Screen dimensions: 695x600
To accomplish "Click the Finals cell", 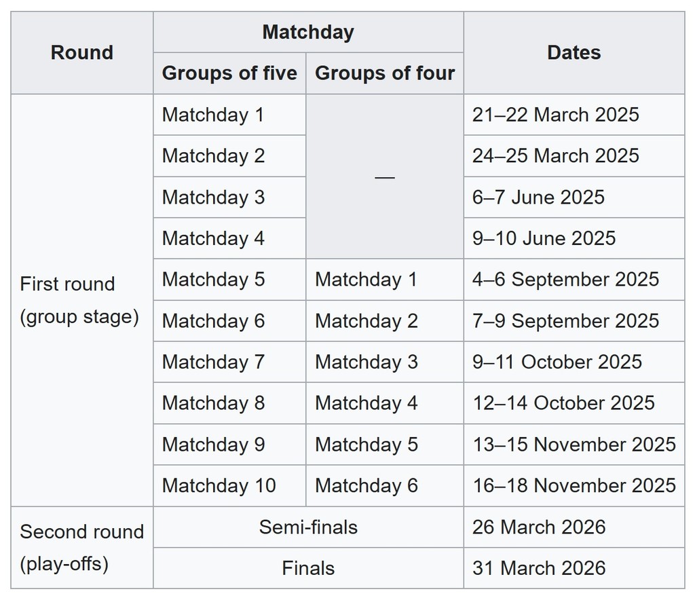I will (x=308, y=568).
